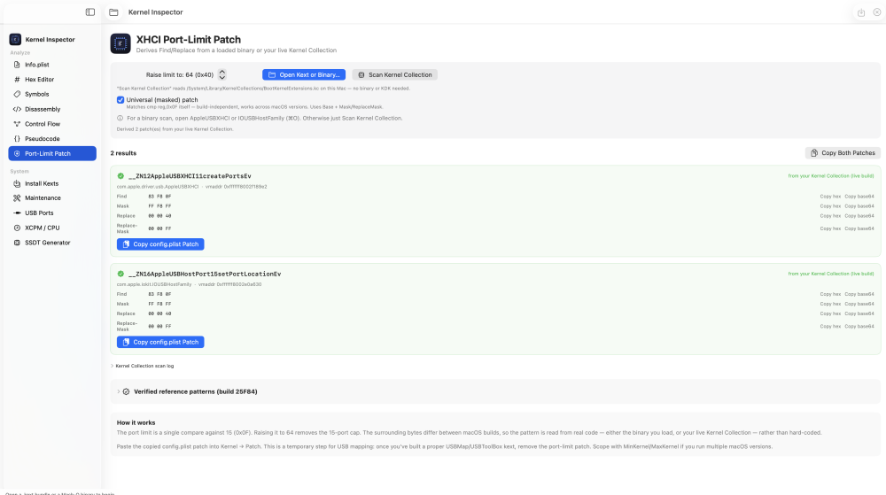Adjust the Raise limit stepper arrows

tap(222, 74)
